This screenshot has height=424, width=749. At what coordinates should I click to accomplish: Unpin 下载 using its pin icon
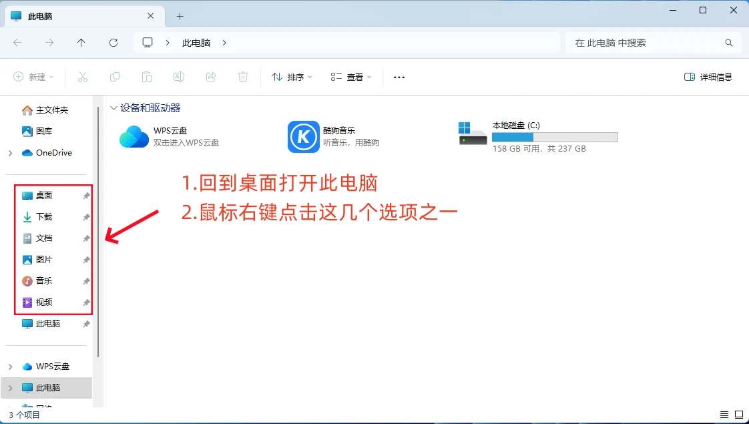[x=85, y=216]
